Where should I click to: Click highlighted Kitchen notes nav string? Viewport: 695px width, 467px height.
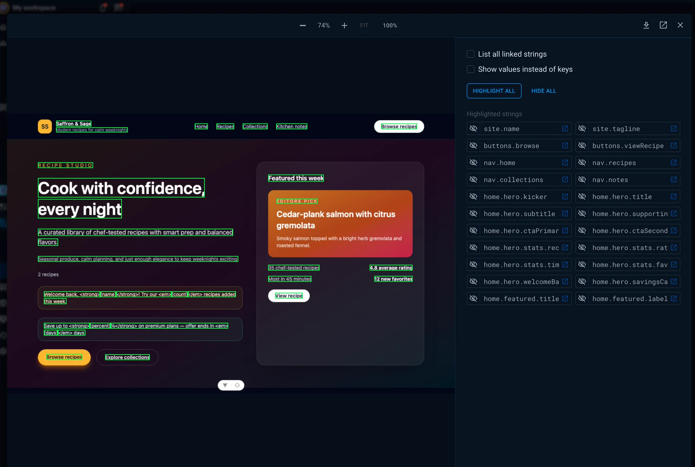click(292, 127)
